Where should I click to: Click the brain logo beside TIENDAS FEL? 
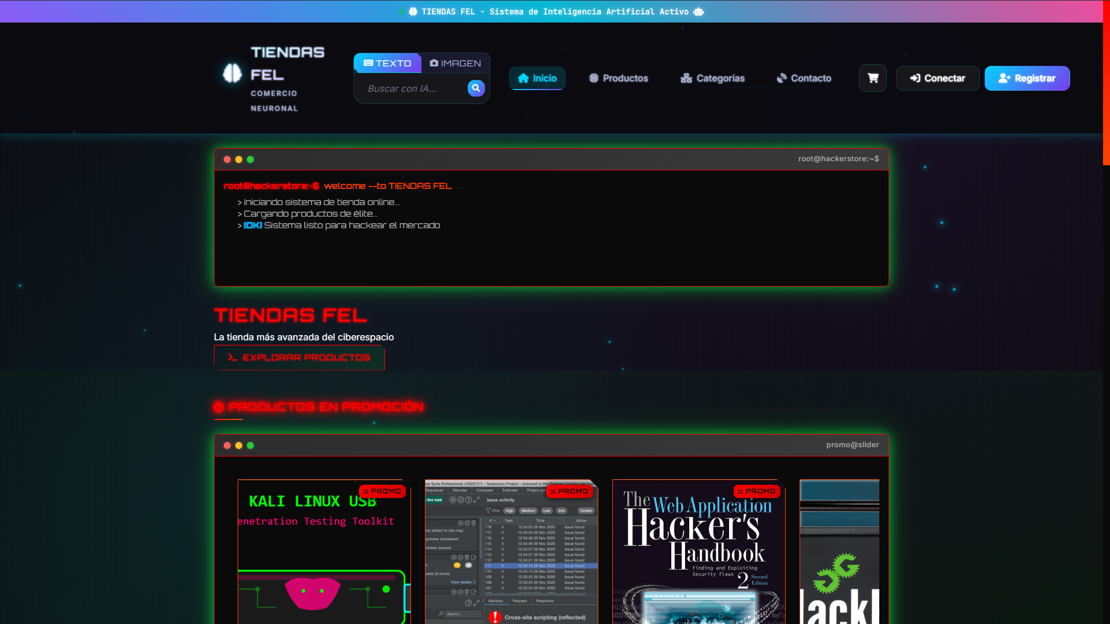click(x=232, y=73)
